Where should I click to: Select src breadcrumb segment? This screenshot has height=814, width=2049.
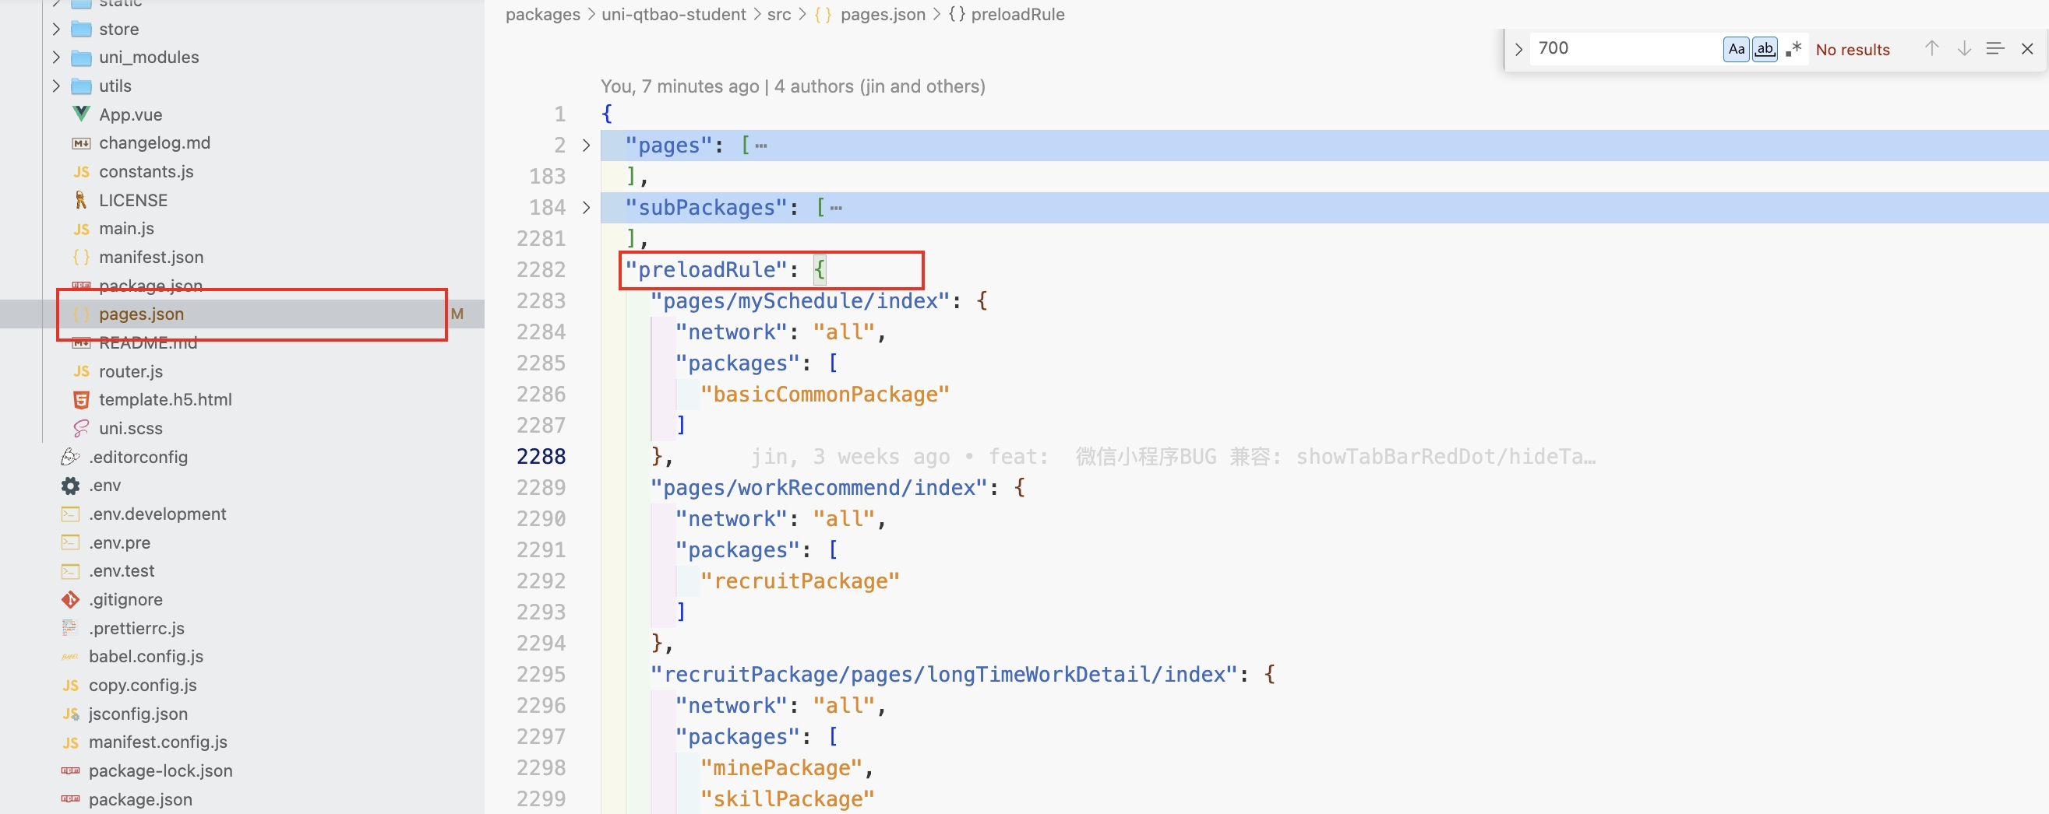779,14
